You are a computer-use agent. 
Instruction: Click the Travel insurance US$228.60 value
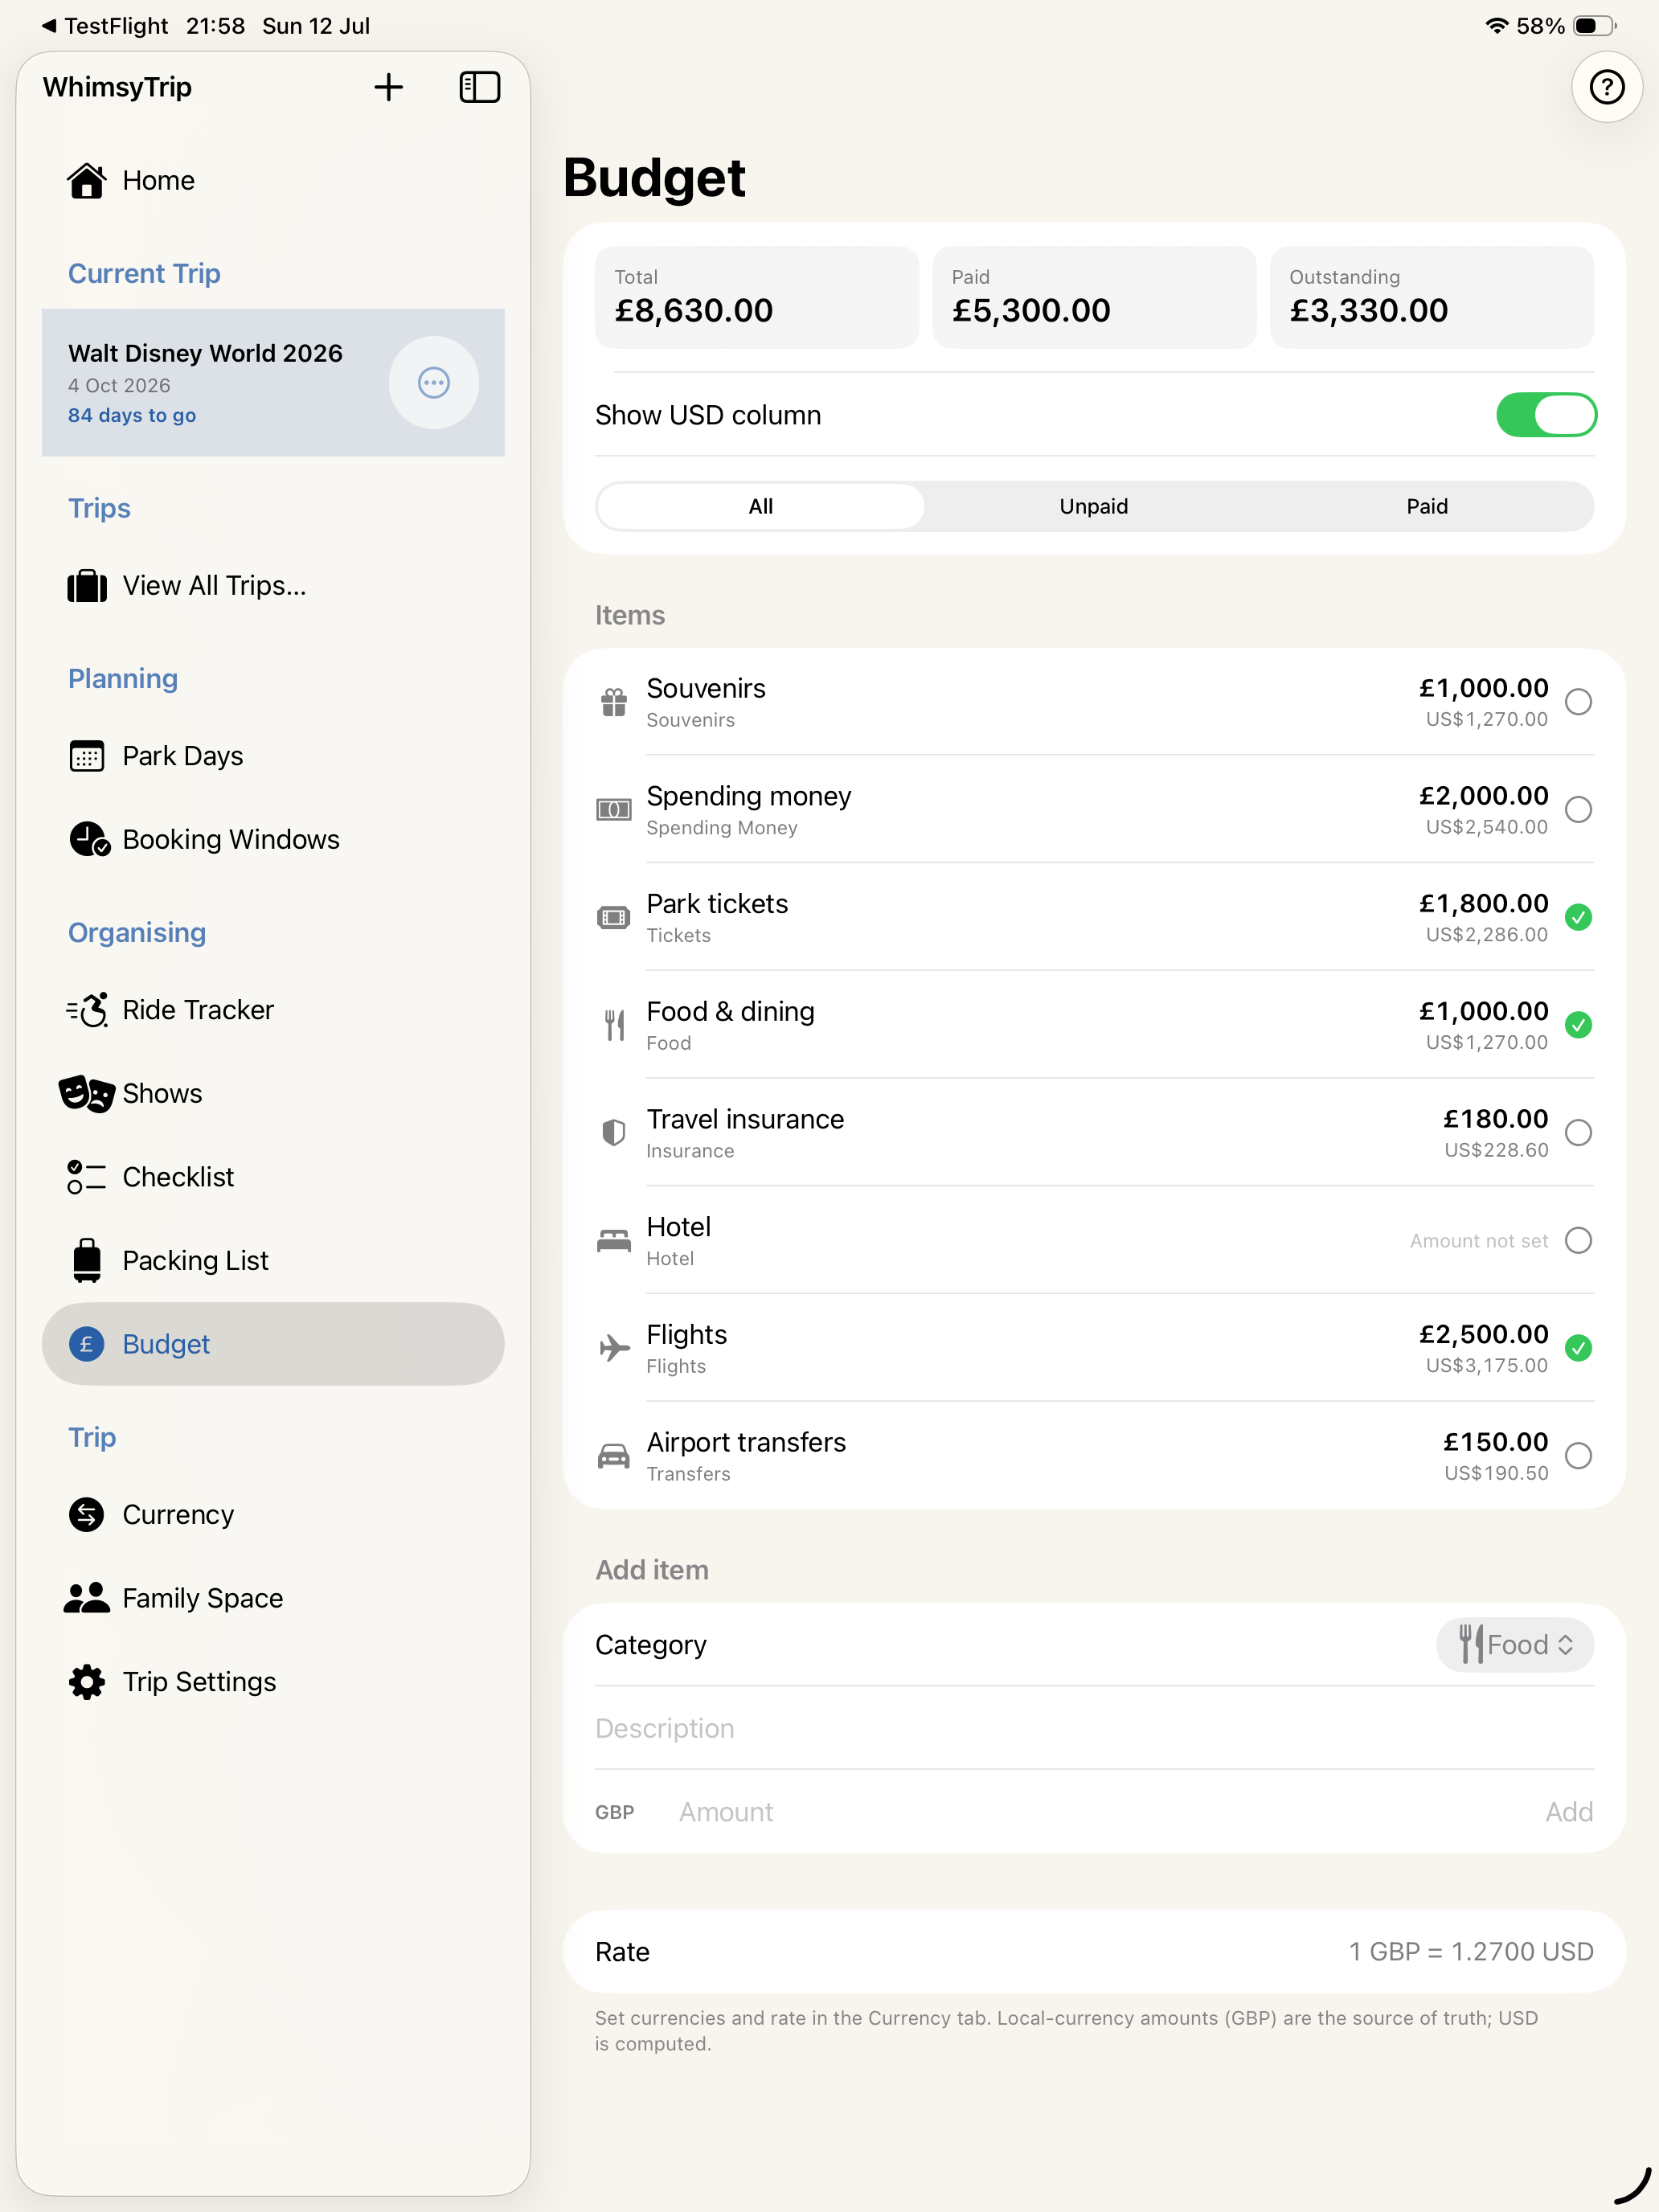(x=1496, y=1151)
